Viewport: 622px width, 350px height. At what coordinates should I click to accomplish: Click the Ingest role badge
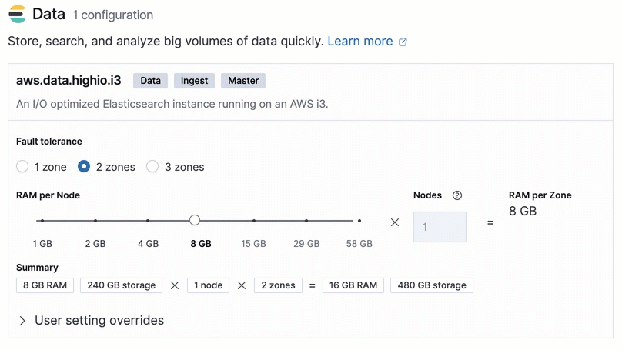194,81
